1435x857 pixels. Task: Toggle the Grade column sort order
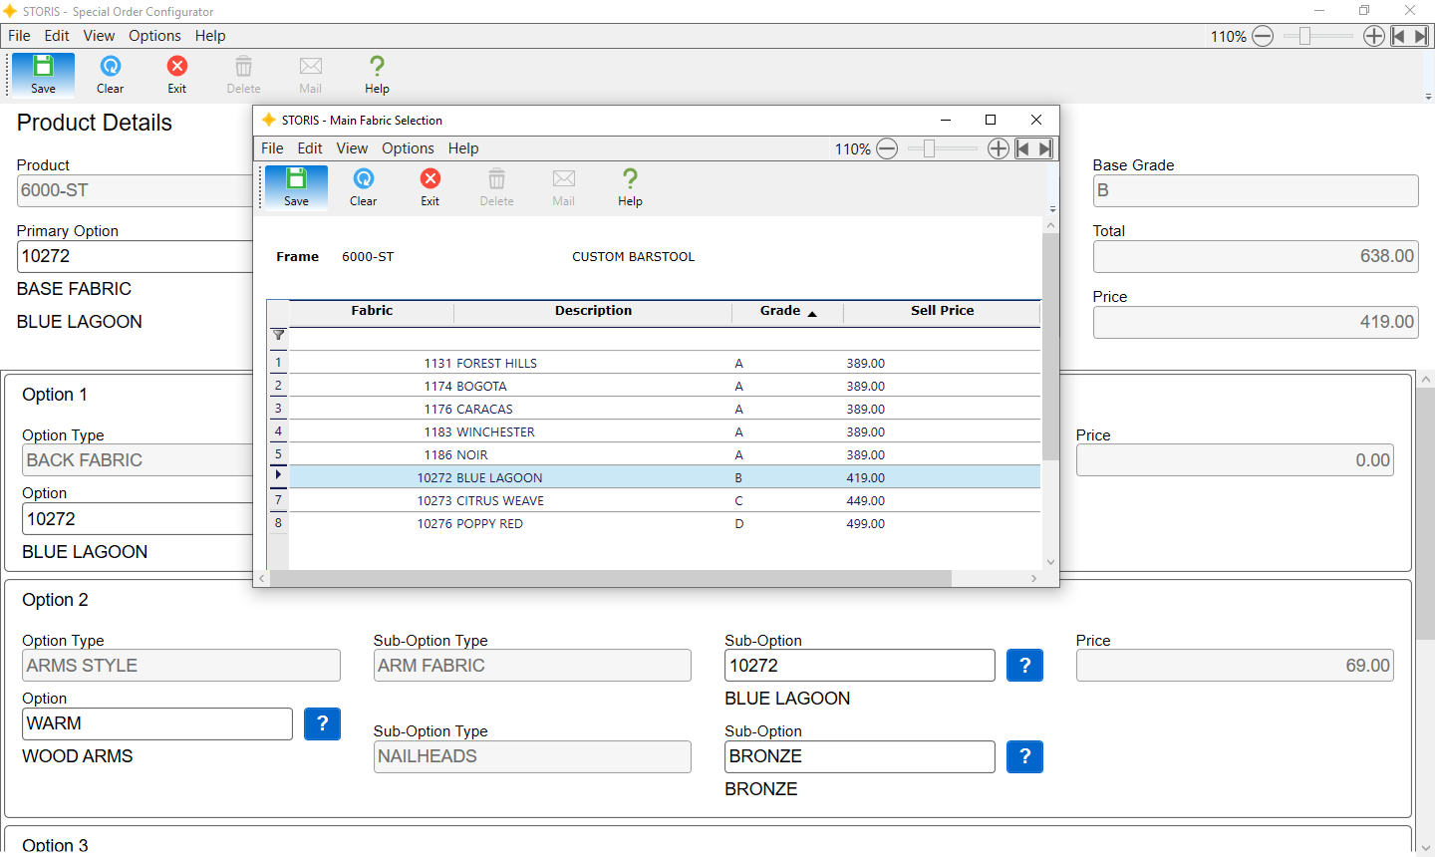(786, 310)
